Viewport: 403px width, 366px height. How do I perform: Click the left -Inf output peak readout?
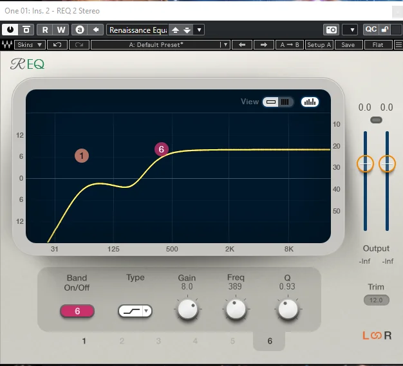[x=365, y=261]
